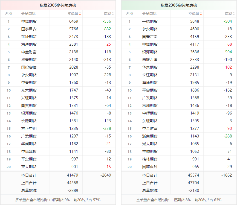Select 国海良时 in the short ranking

(150, 167)
